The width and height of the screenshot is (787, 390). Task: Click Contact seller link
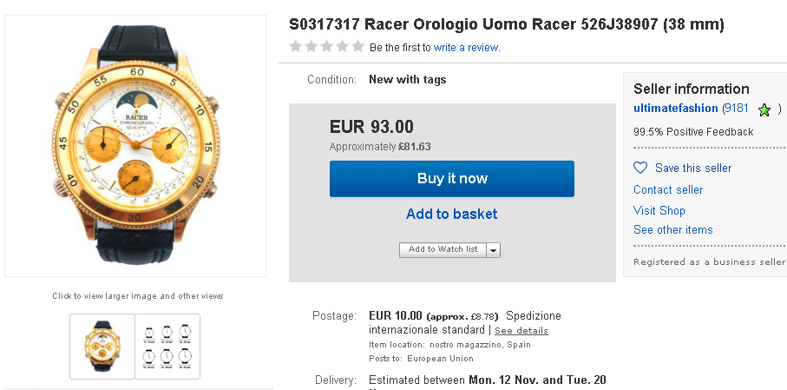coord(668,189)
